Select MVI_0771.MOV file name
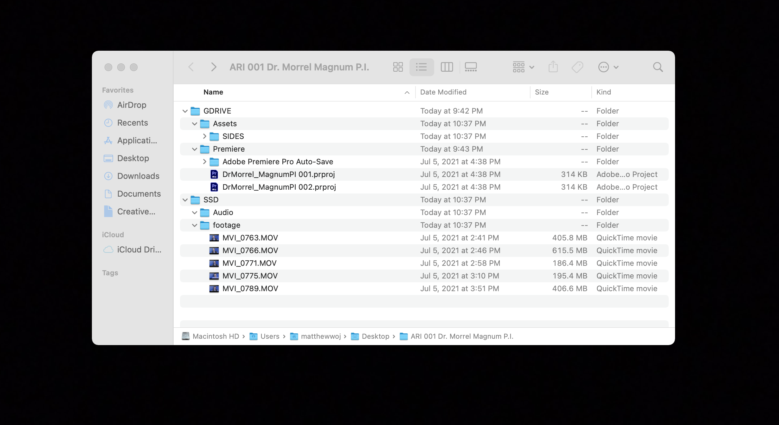This screenshot has height=425, width=779. point(249,263)
